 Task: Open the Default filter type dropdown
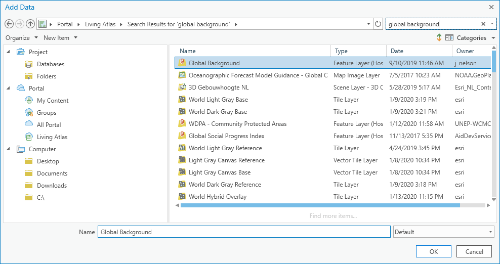[443, 232]
